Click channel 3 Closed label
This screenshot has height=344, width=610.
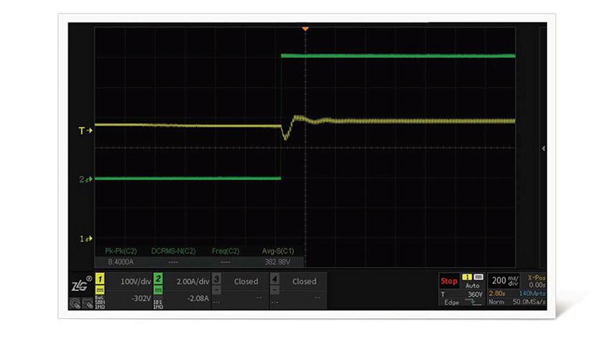(x=246, y=282)
